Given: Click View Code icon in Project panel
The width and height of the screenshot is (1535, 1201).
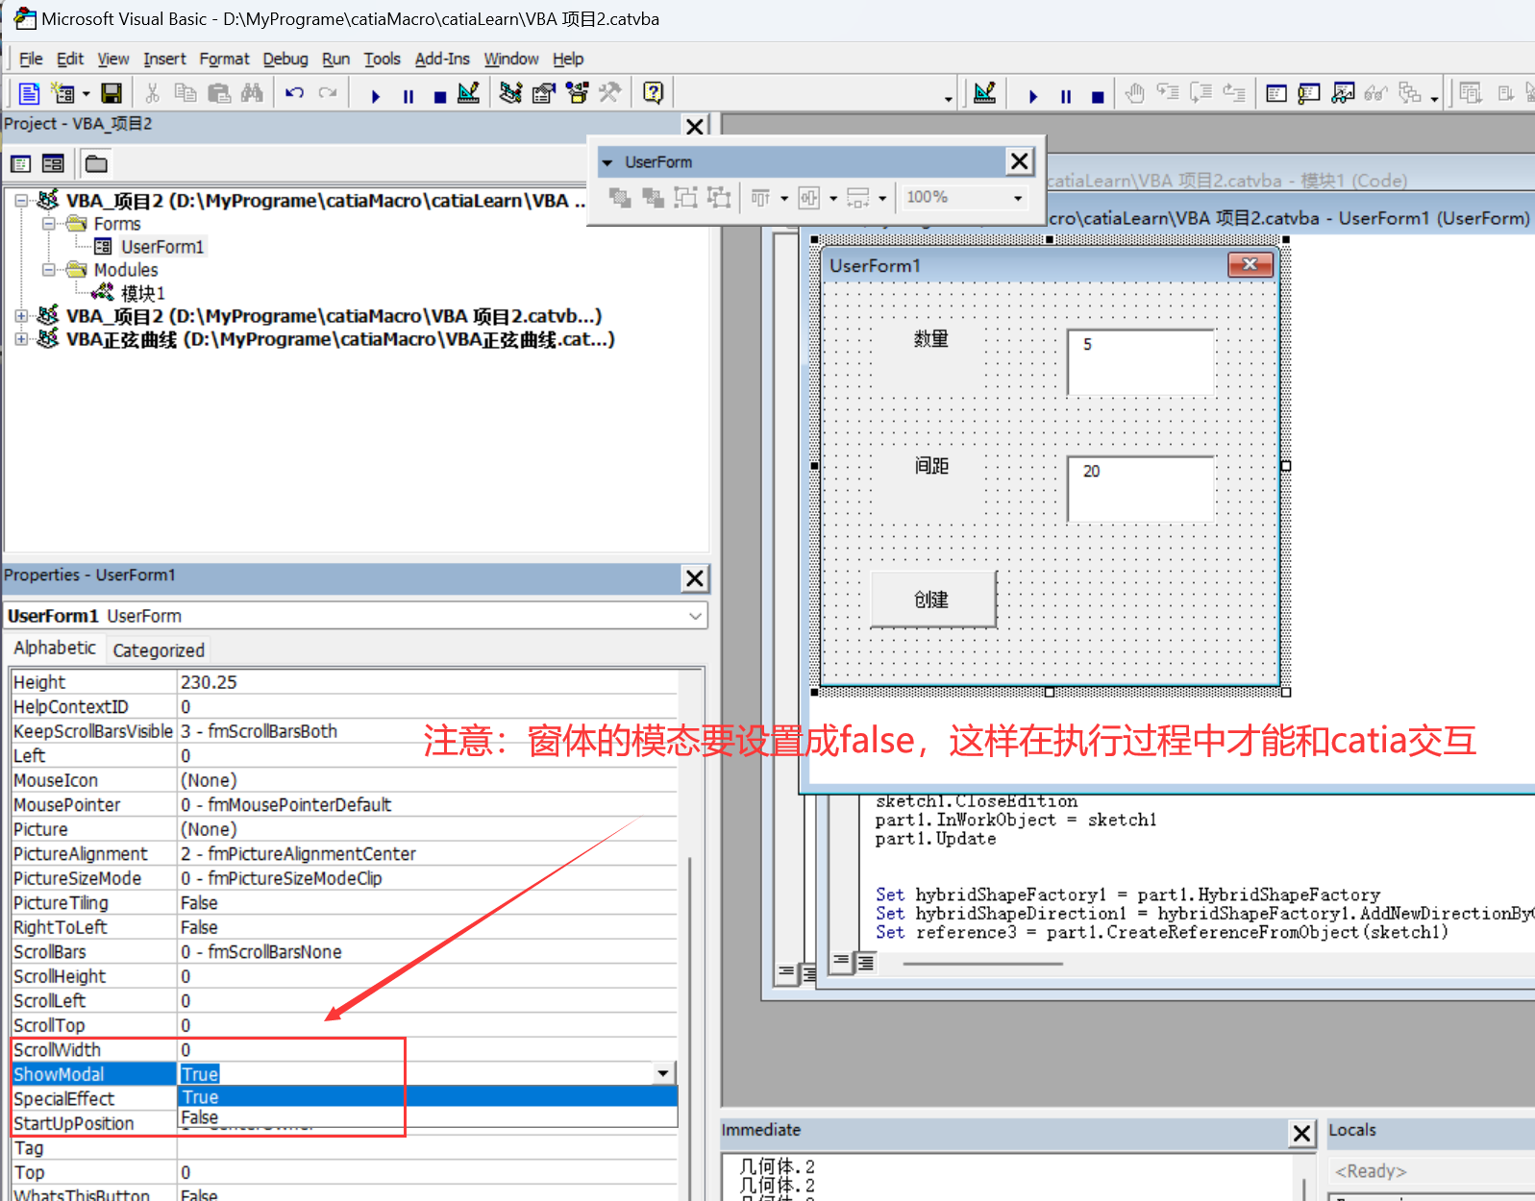Looking at the screenshot, I should tap(20, 163).
